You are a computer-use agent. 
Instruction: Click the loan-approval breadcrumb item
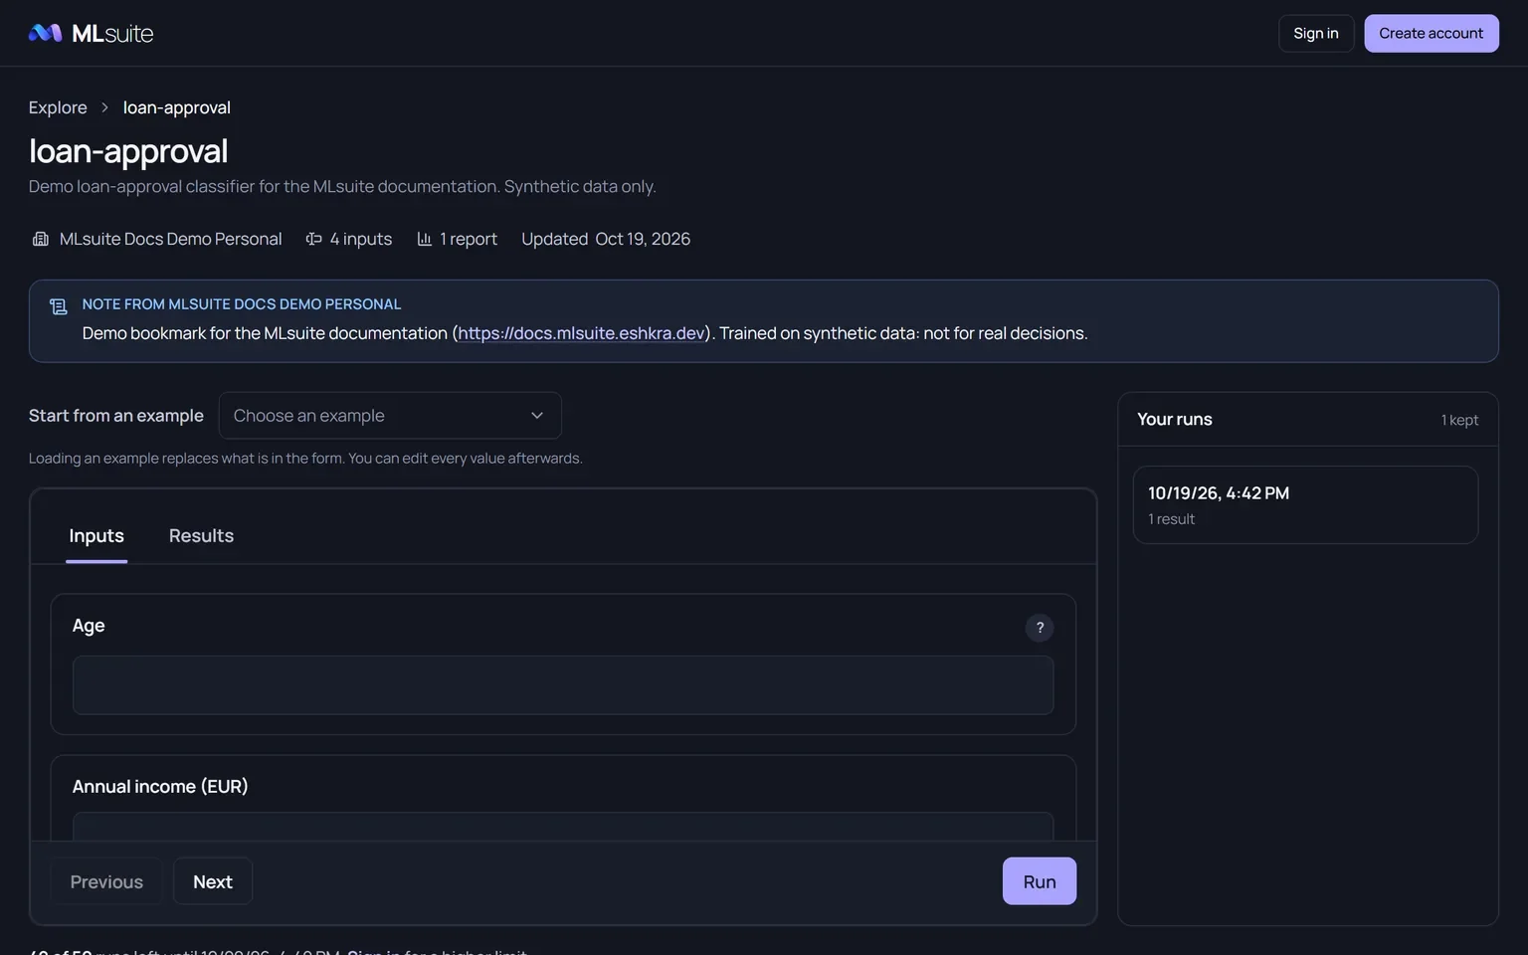(177, 107)
